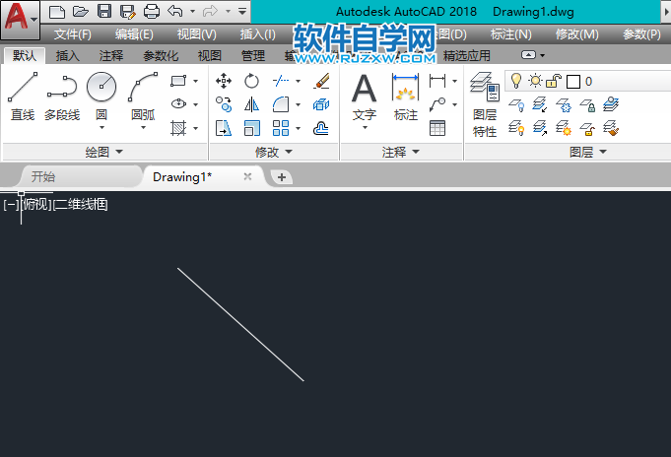Toggle layer 0 lock padlock icon
Viewport: 671px width, 457px height.
coord(554,81)
